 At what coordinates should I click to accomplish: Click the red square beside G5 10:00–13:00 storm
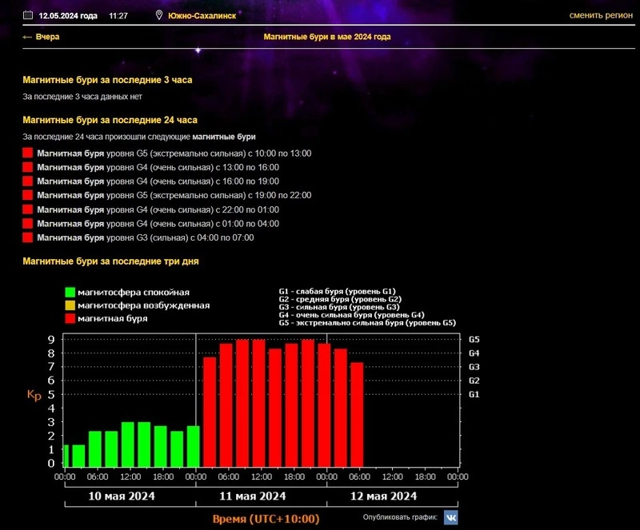pos(28,153)
